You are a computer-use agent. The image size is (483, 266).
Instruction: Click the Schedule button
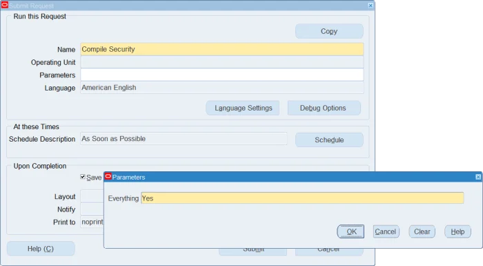[329, 140]
